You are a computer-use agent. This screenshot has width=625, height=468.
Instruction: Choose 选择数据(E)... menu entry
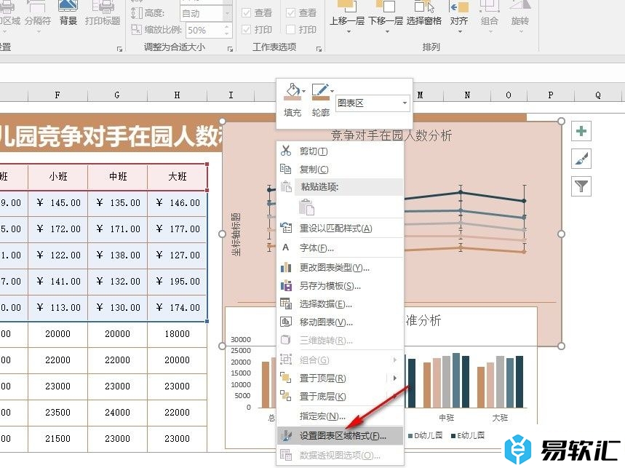tap(340, 304)
